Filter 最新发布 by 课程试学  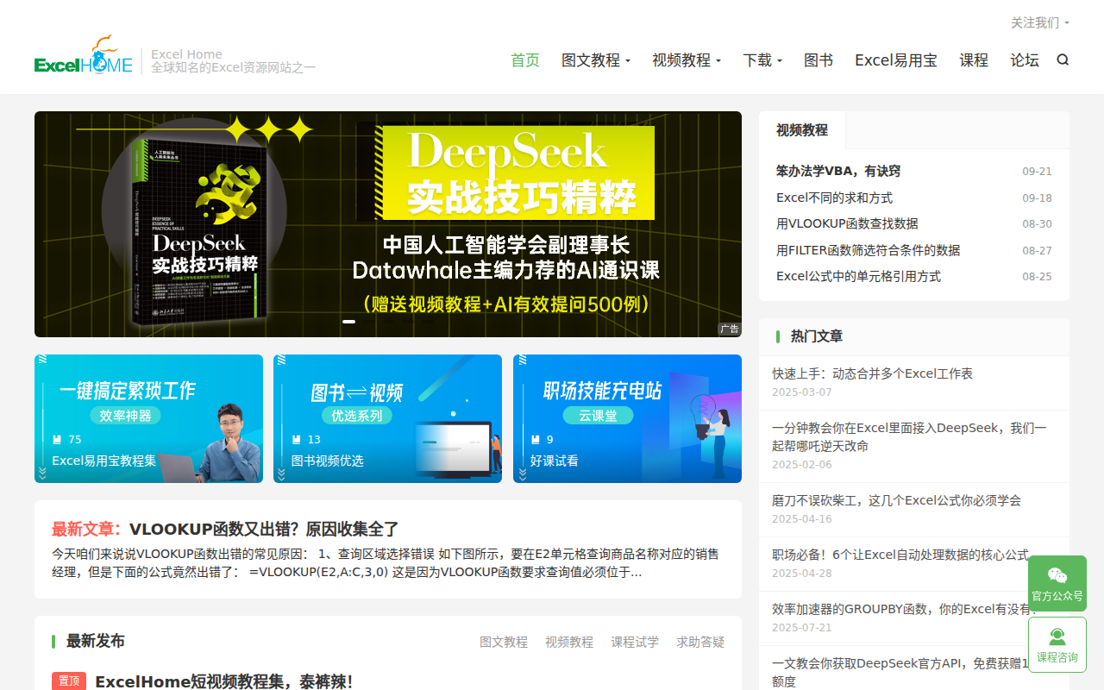tap(635, 642)
